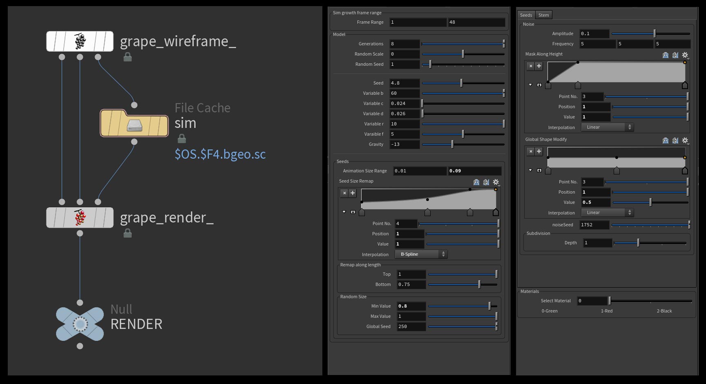Collapse the Seed Size Remap ramp triangle
Viewport: 706px width, 384px height.
344,212
